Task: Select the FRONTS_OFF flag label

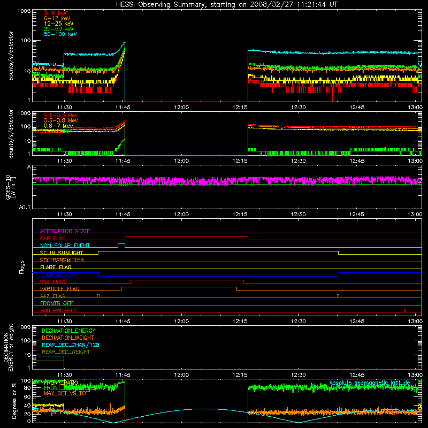Action: coord(57,303)
